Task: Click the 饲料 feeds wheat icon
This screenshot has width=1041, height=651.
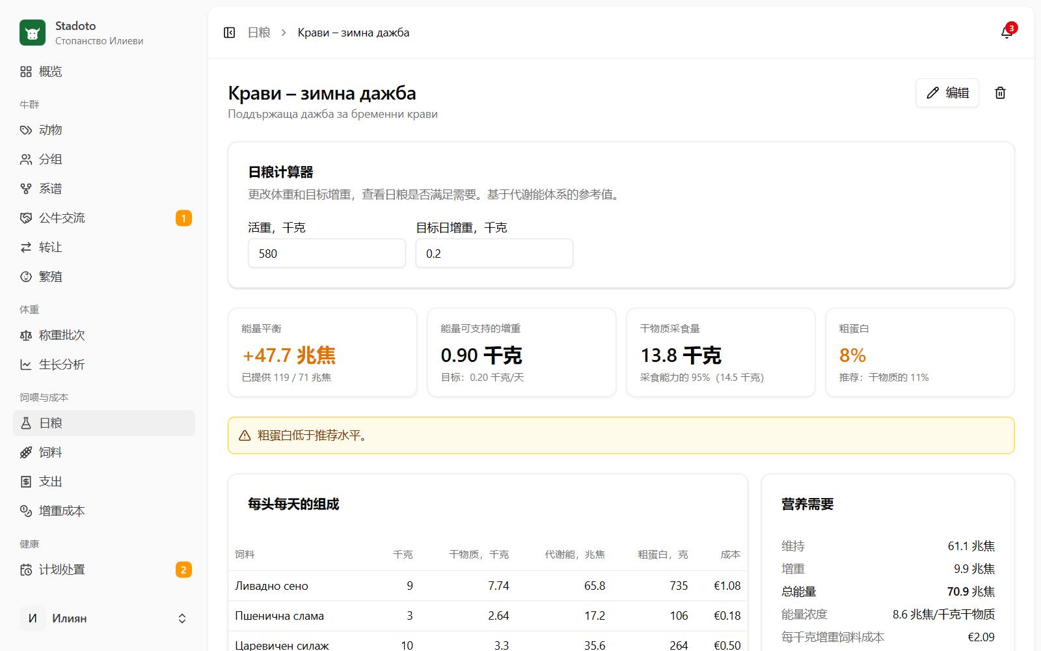Action: tap(26, 452)
